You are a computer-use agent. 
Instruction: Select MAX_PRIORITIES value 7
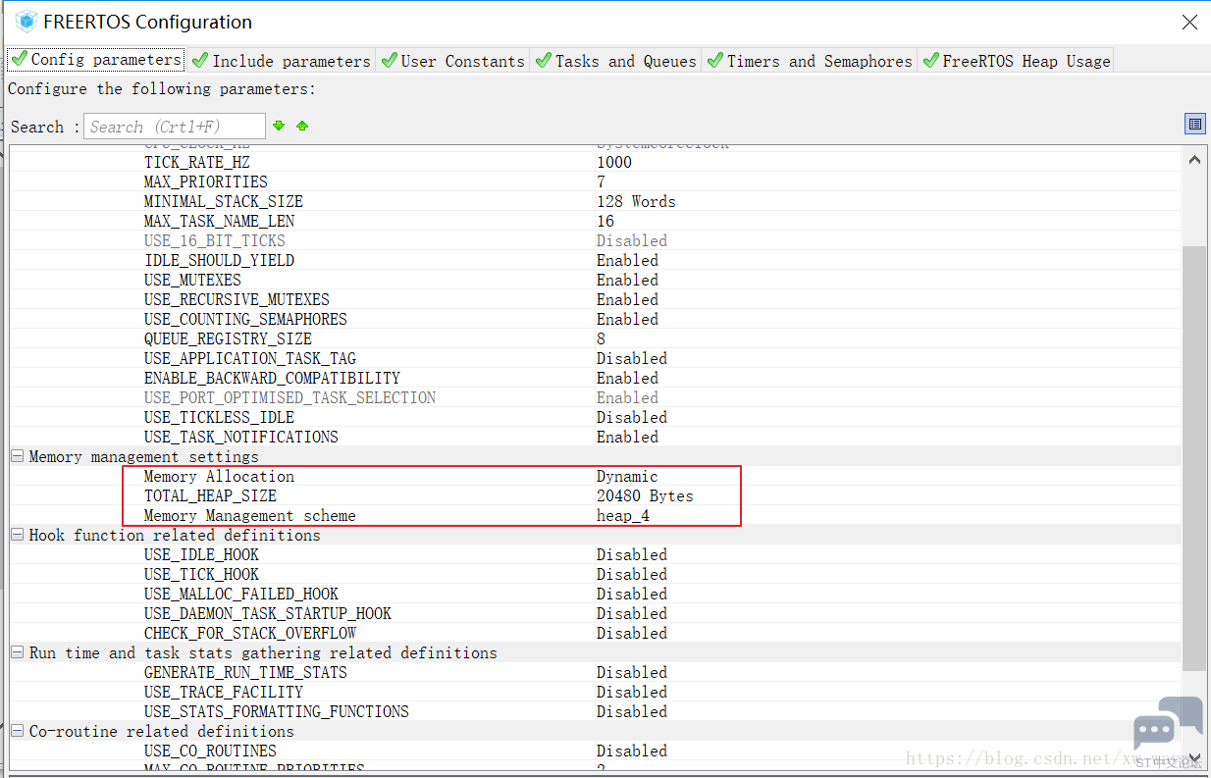[601, 182]
